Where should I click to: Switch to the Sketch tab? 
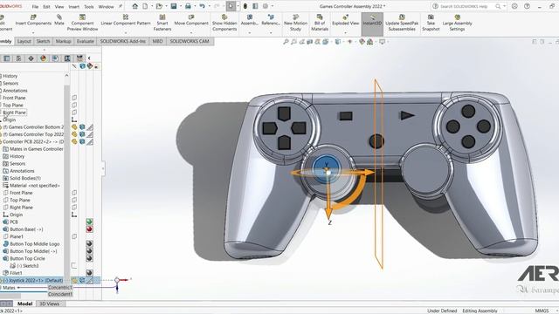pos(43,41)
